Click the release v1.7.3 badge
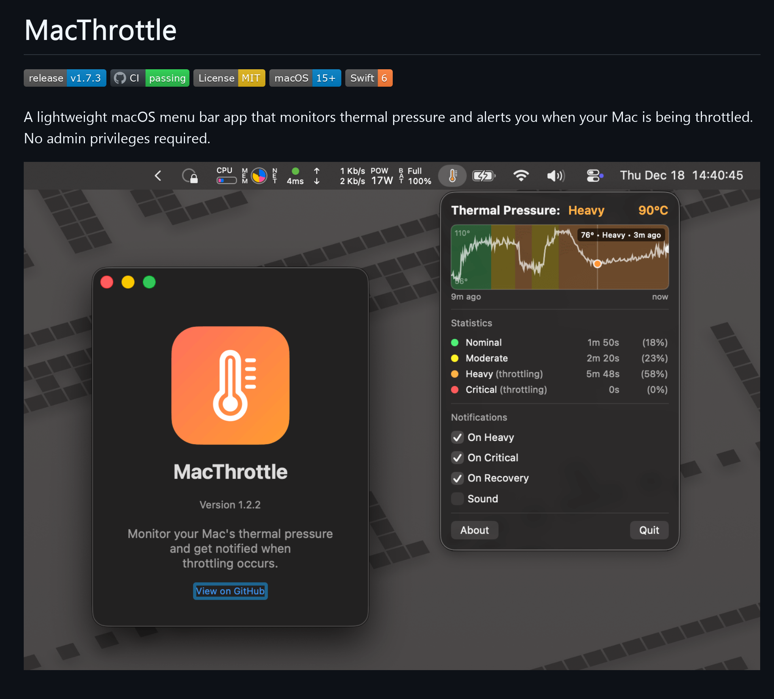Viewport: 774px width, 699px height. 65,78
